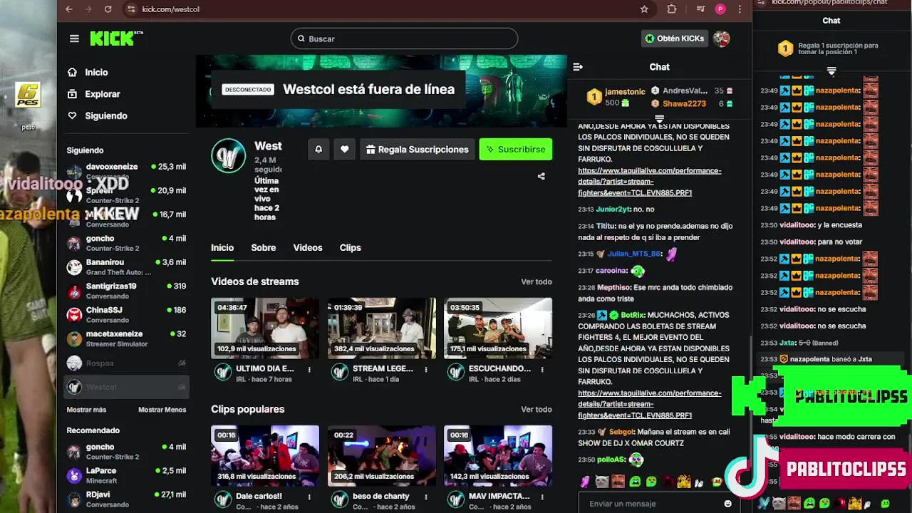Open macetaxeneize channel in sidebar

pos(127,338)
